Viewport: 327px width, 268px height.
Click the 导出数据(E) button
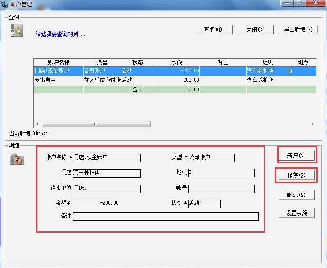[298, 30]
